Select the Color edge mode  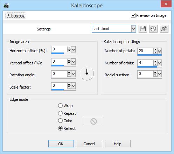pos(60,121)
